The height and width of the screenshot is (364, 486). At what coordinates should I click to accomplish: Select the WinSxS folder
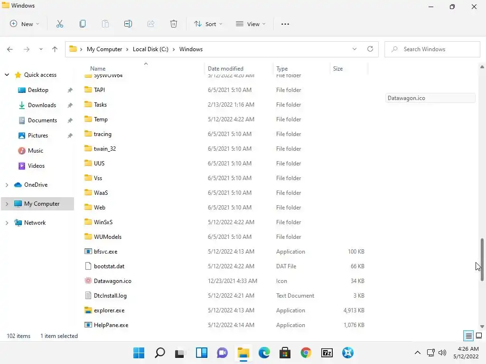(103, 222)
